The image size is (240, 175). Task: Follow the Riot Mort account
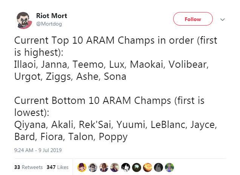click(193, 19)
